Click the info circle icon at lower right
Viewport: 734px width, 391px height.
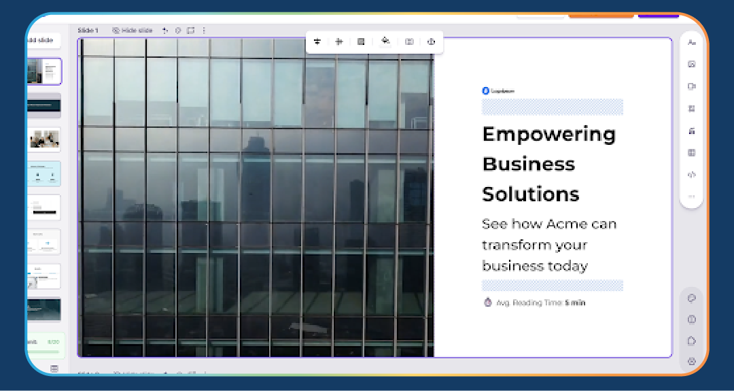coord(691,320)
